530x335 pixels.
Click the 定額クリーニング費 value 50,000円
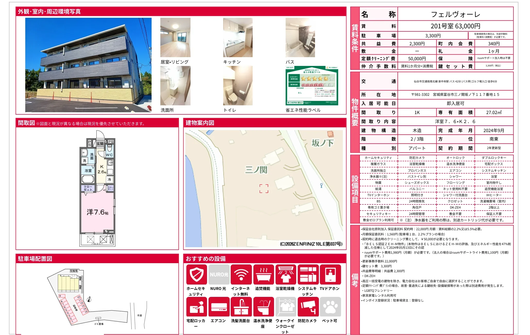point(417,59)
